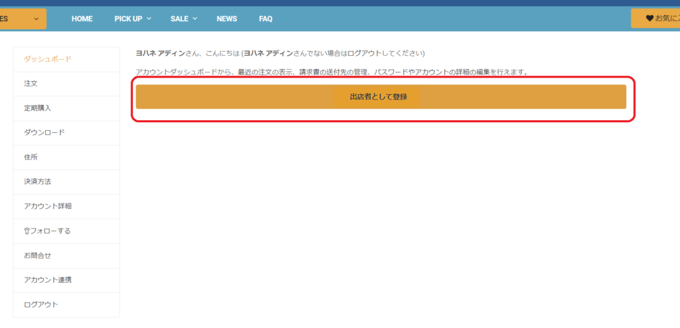Open アカウント詳細 account details
Image resolution: width=680 pixels, height=328 pixels.
tap(48, 206)
